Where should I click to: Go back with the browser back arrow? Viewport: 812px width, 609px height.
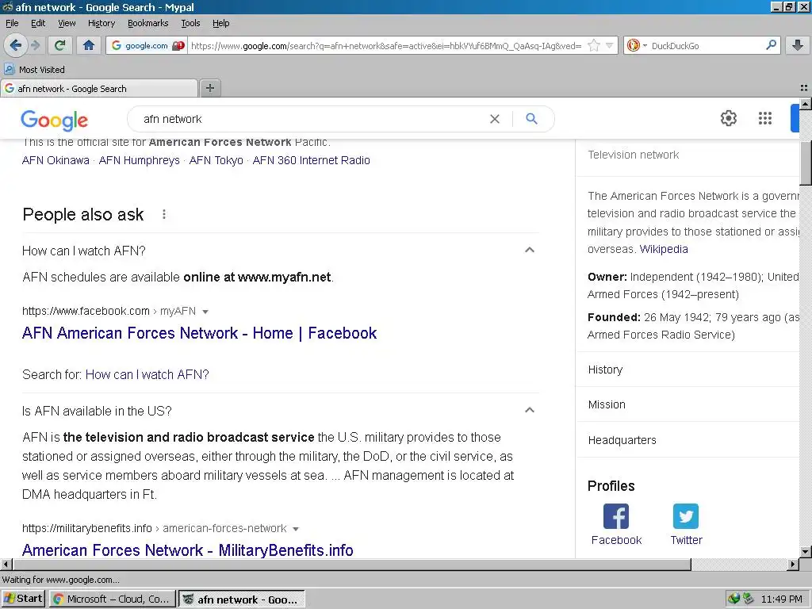pos(16,45)
